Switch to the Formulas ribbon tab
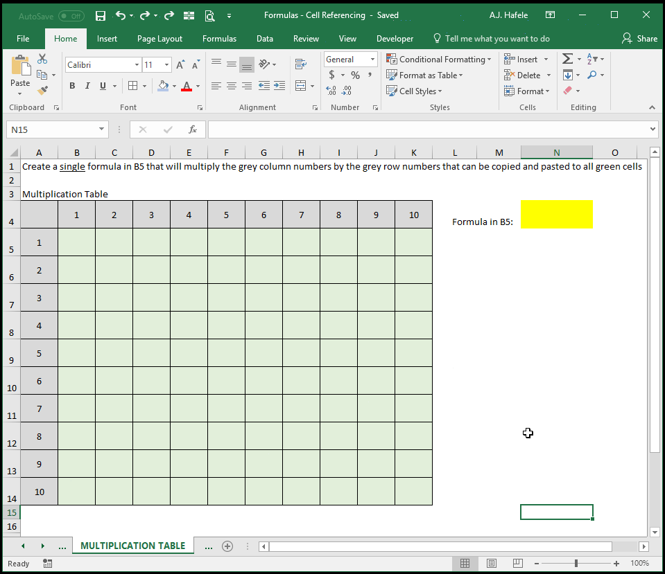 coord(219,39)
